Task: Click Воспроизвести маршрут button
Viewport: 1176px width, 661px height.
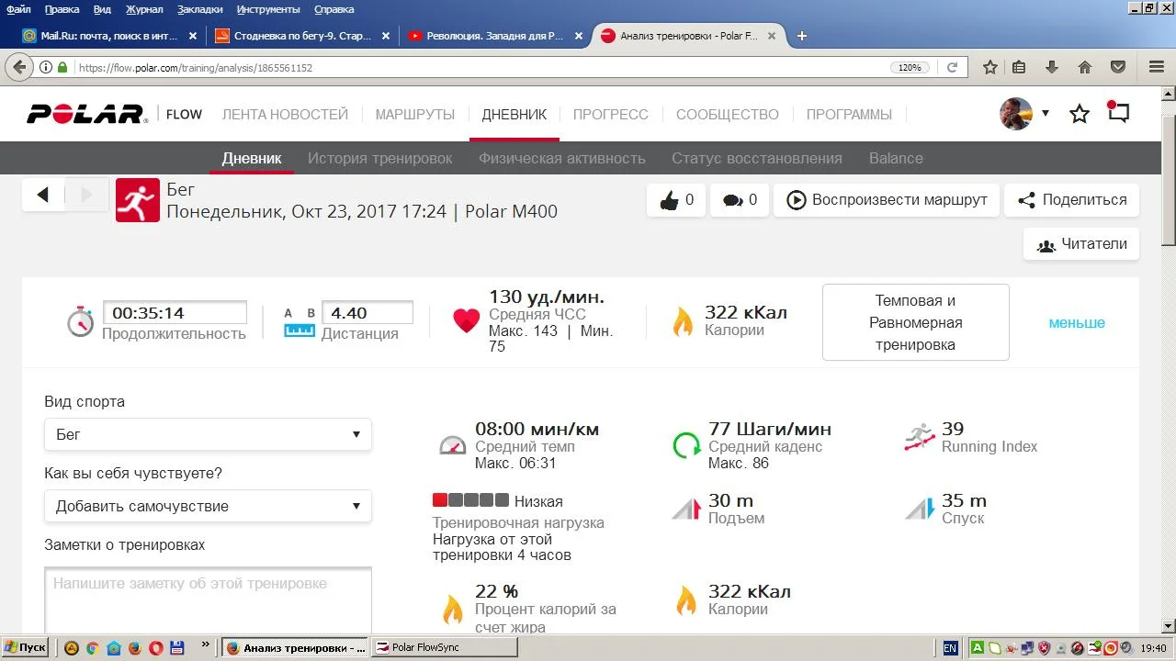Action: pos(887,200)
